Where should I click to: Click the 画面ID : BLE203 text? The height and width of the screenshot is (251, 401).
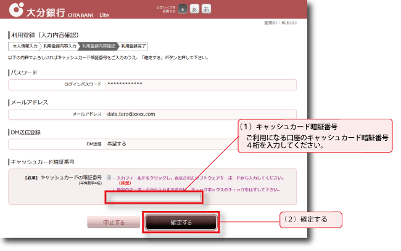pos(281,23)
